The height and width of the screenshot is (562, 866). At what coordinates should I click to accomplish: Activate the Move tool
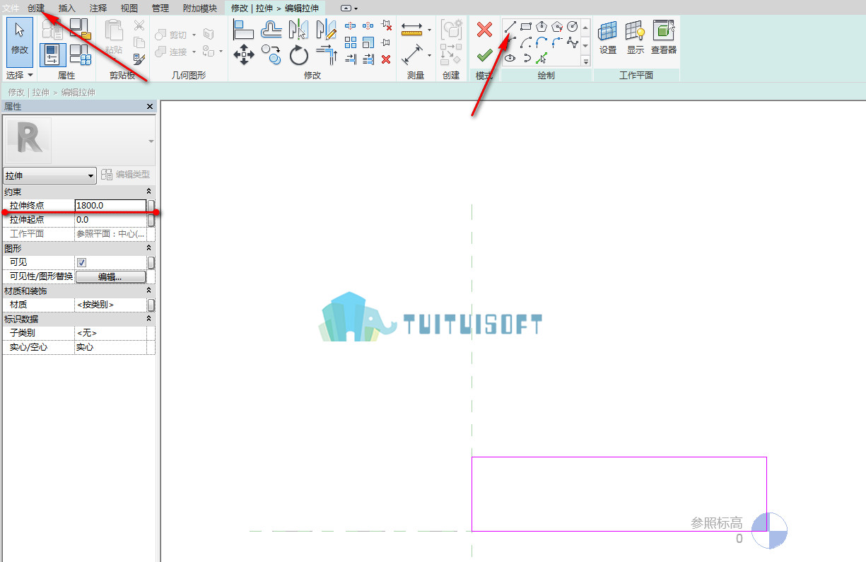click(243, 54)
